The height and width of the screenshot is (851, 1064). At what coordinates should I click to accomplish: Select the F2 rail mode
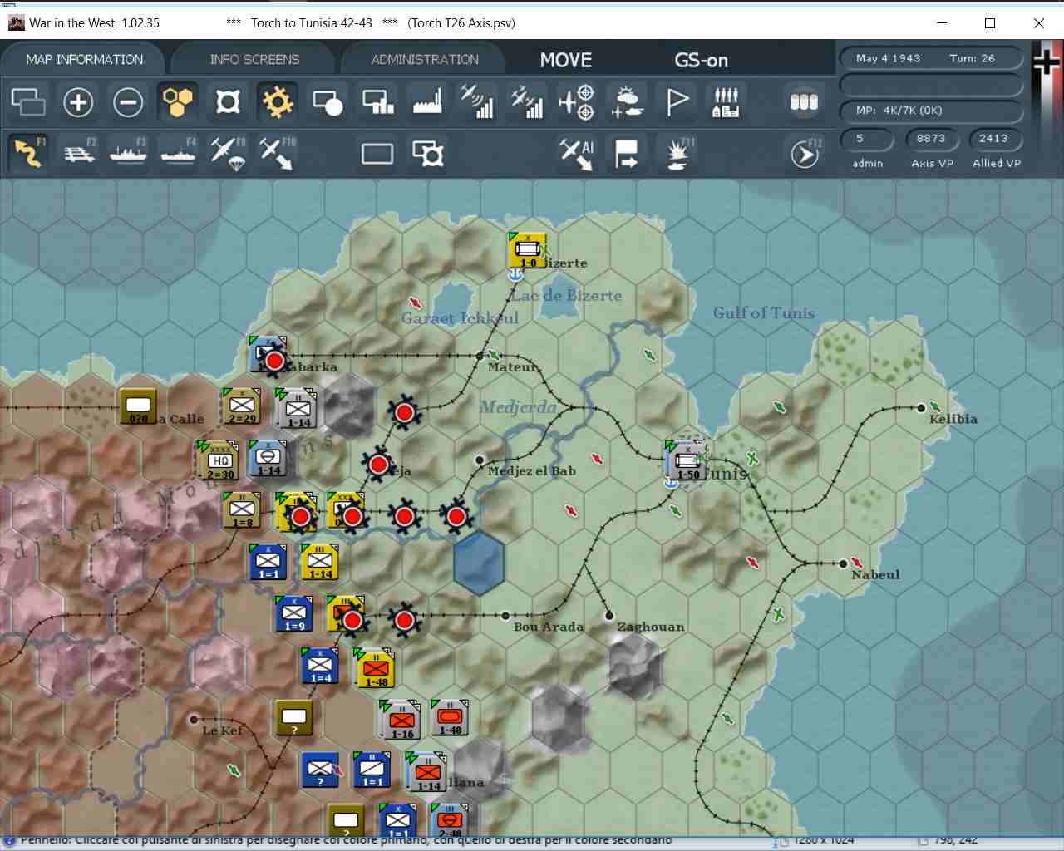(x=80, y=152)
